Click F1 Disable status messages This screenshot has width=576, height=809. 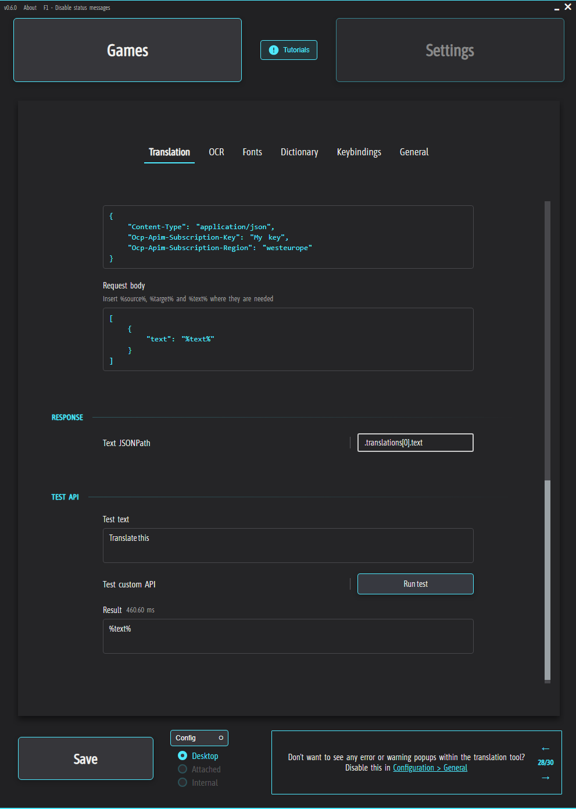click(x=77, y=8)
